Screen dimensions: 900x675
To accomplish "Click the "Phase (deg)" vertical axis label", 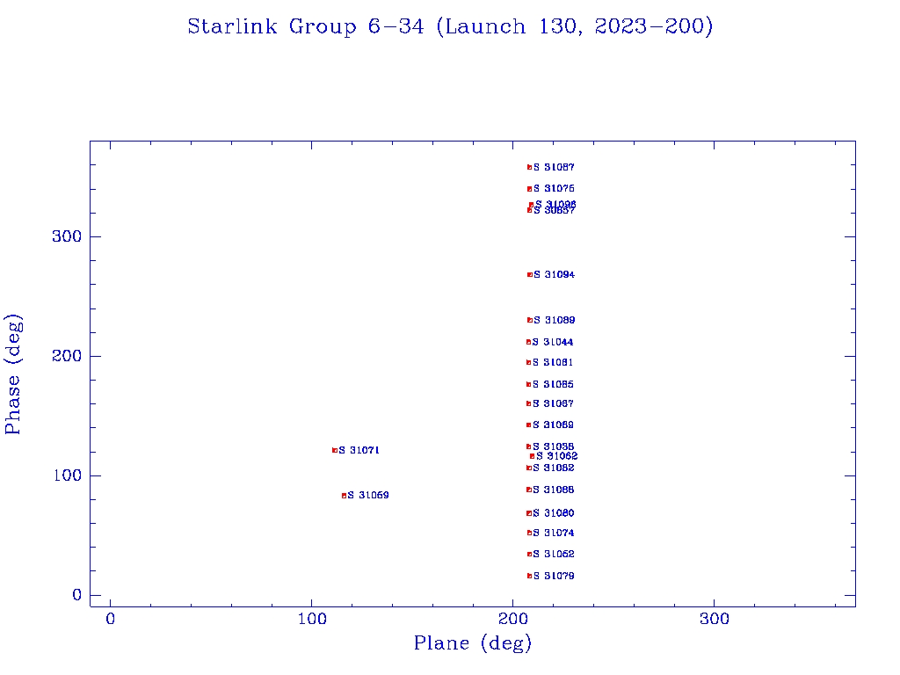I will 12,374.
